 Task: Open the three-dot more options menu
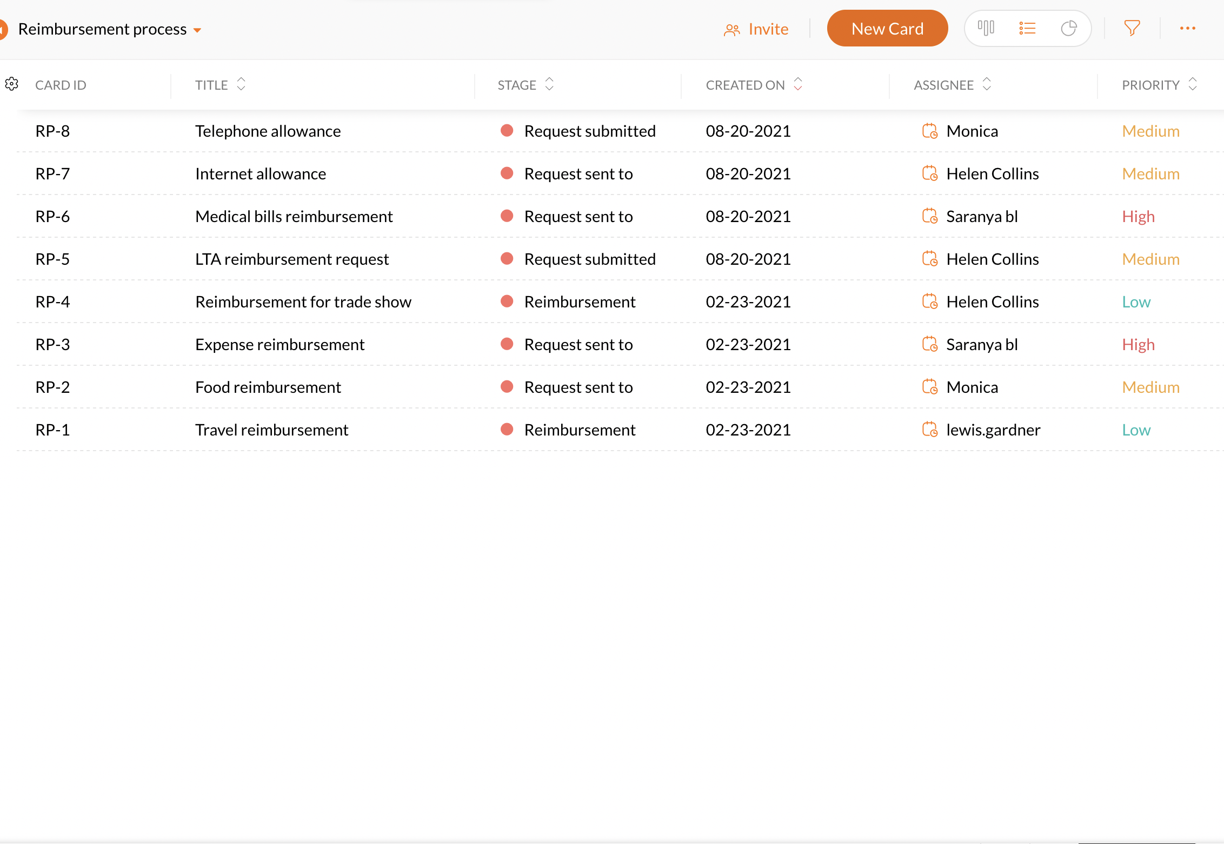click(x=1187, y=28)
